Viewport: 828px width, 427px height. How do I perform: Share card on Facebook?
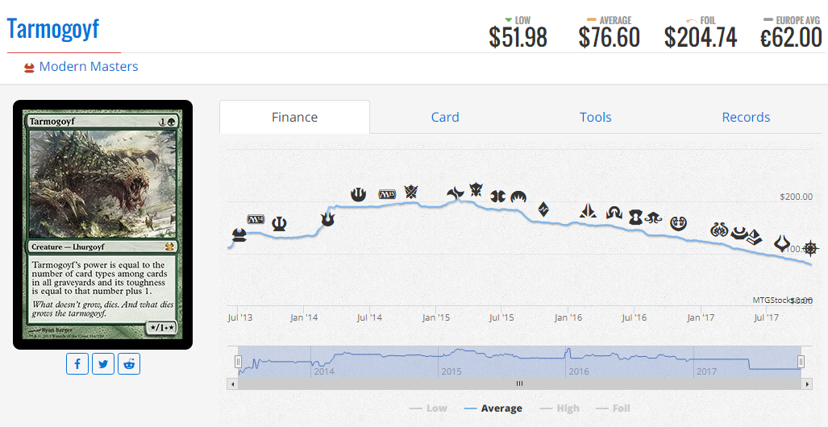(x=77, y=363)
